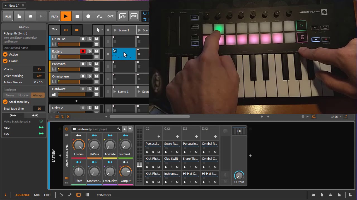
Task: Toggle AEG modulator routing icon
Action: click(x=41, y=127)
